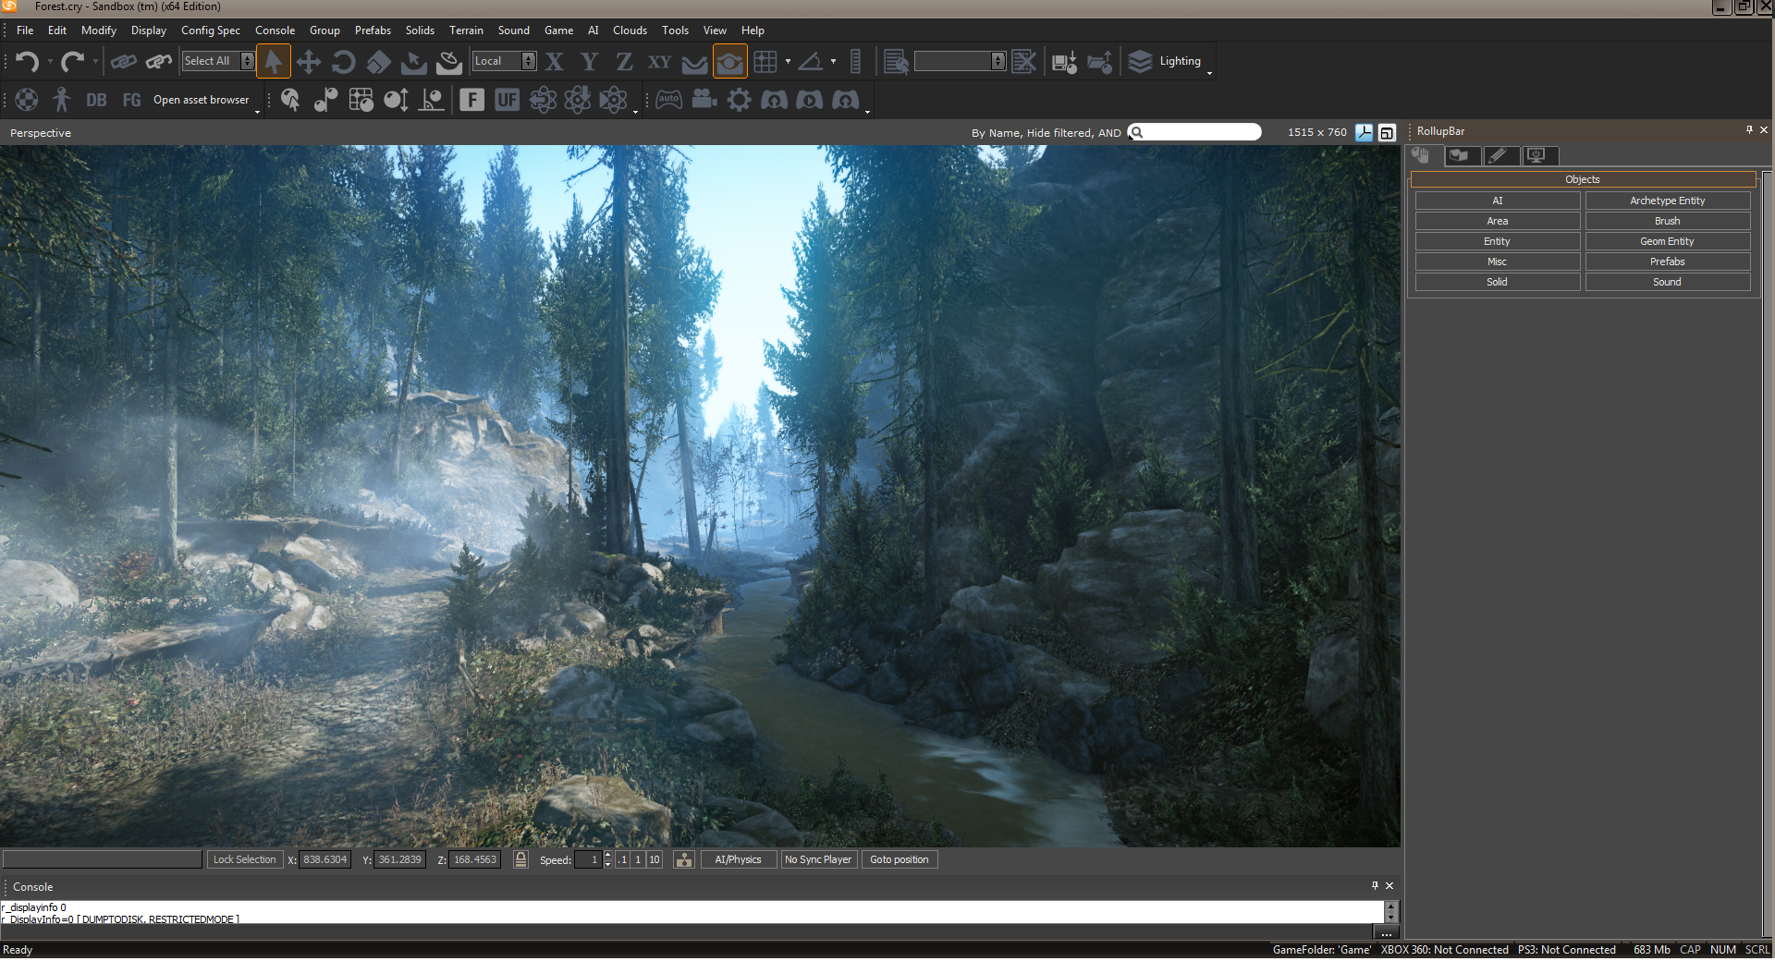Image resolution: width=1775 pixels, height=961 pixels.
Task: Increase the camera Speed value with stepper
Action: pyautogui.click(x=607, y=855)
